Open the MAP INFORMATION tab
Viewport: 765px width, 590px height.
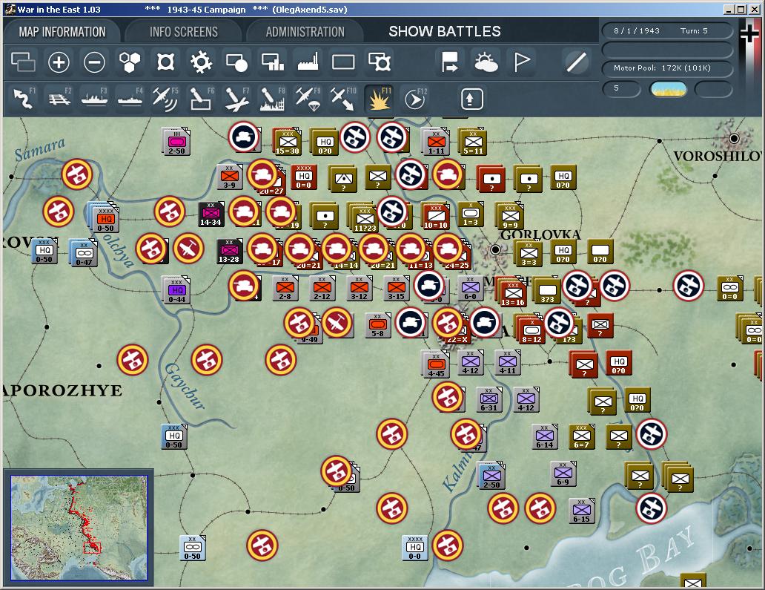click(62, 32)
